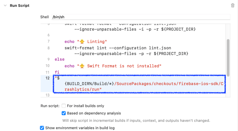Viewport: 238px width, 131px height.
Task: Delete the Run Script phase with trash icon
Action: point(233,5)
